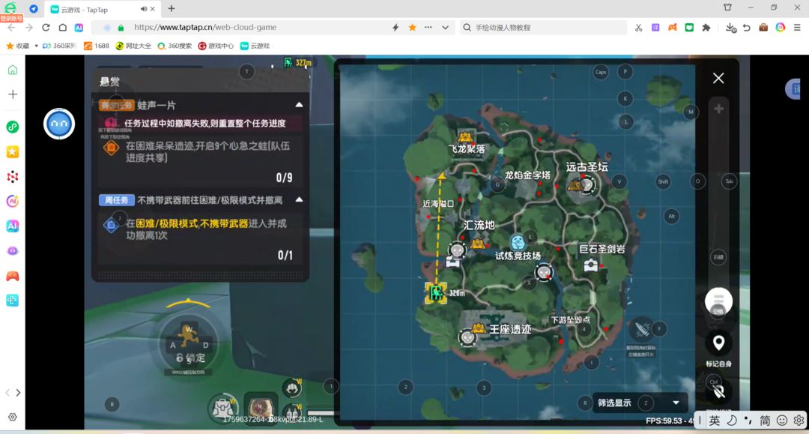Click the 下游坠毁点 map label
Screen dimensions: 809x434
570,320
